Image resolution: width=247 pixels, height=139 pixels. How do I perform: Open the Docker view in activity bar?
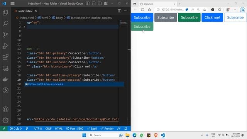pos(5,79)
